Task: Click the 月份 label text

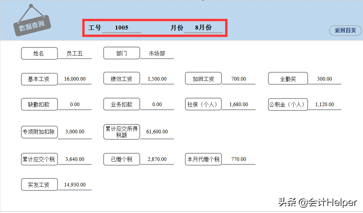Action: point(177,28)
